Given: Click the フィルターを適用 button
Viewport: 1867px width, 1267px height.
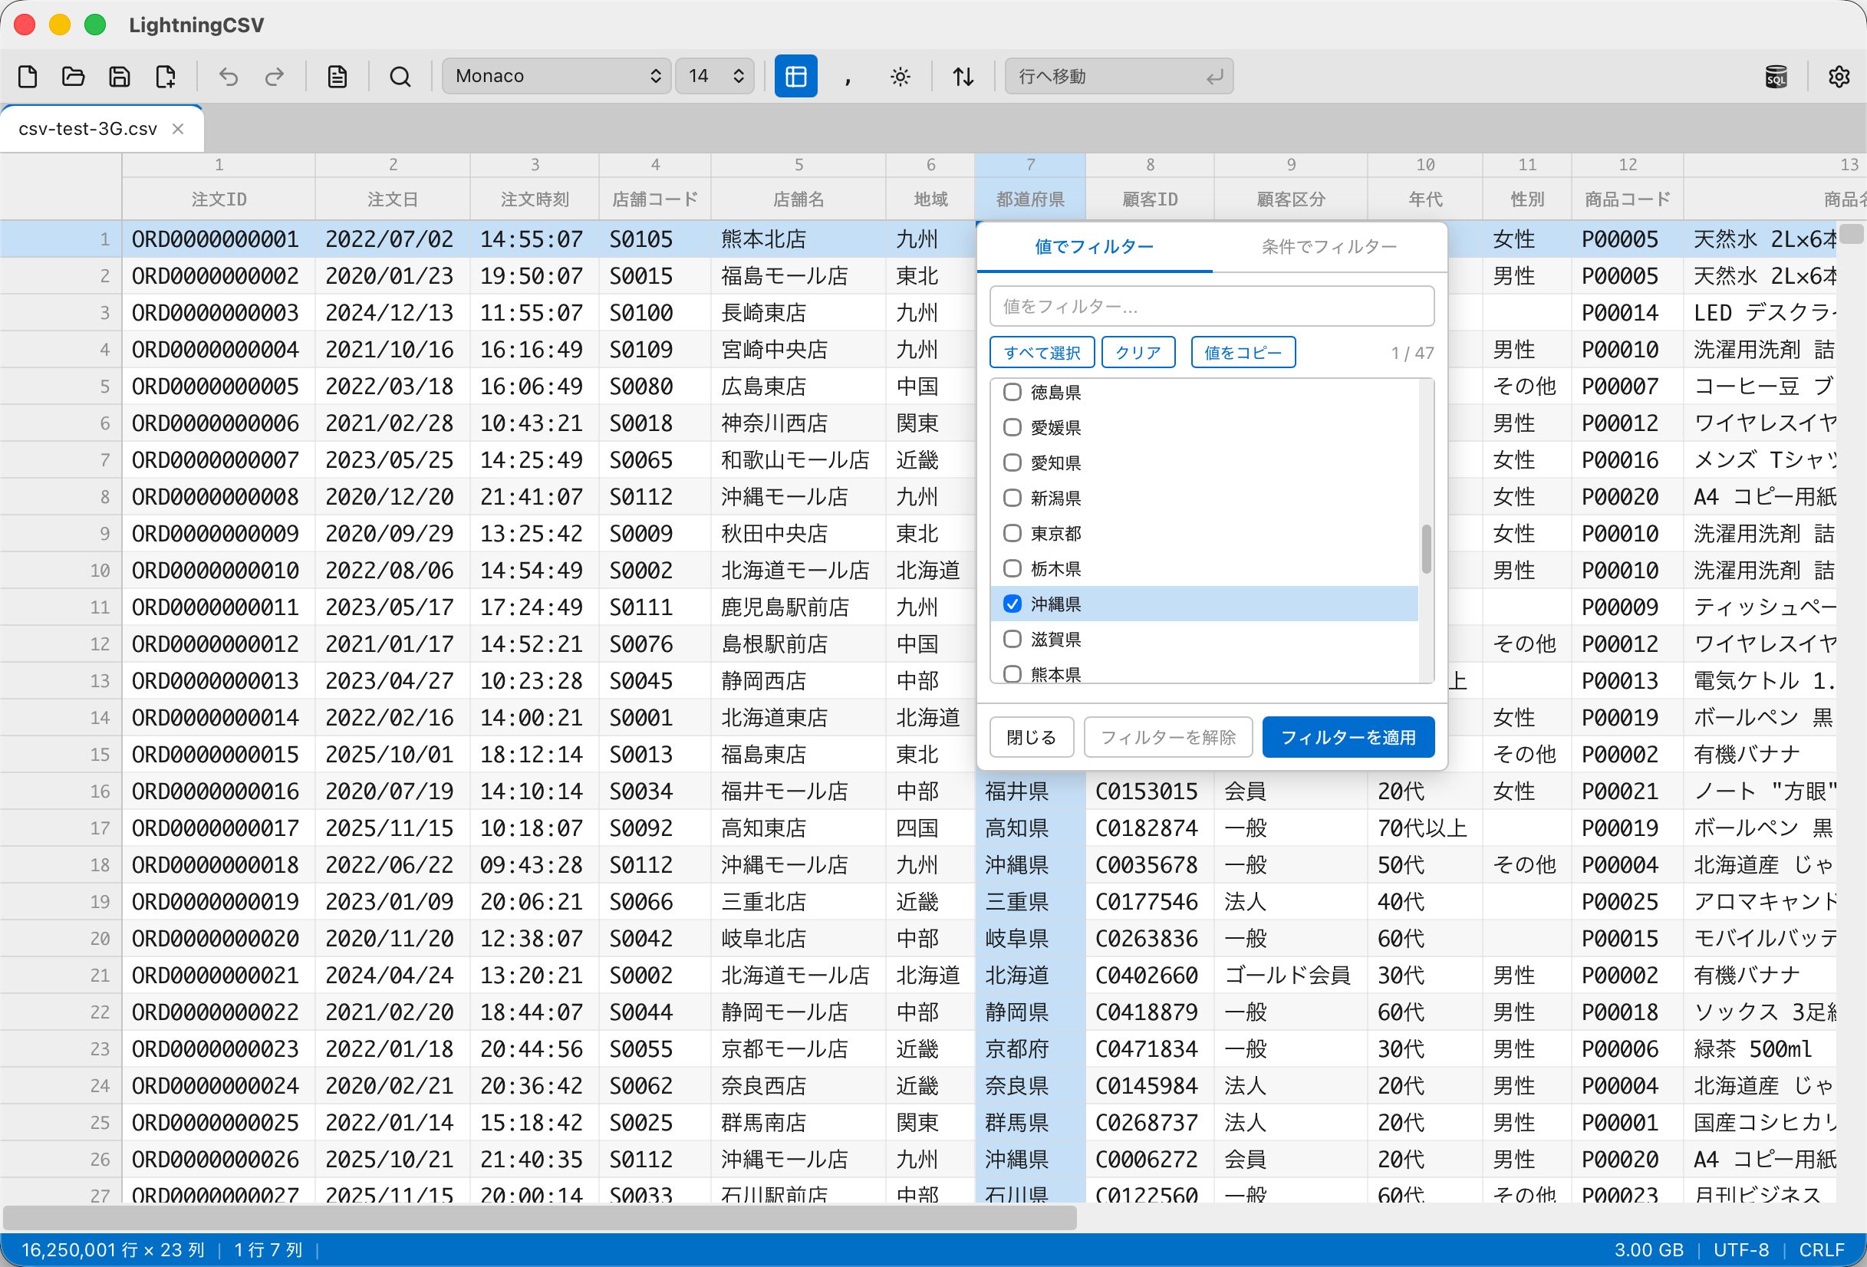Looking at the screenshot, I should point(1348,737).
